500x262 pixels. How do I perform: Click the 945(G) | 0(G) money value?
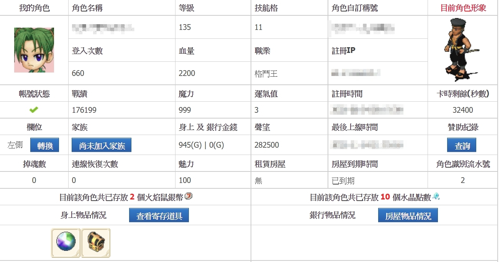coord(201,145)
